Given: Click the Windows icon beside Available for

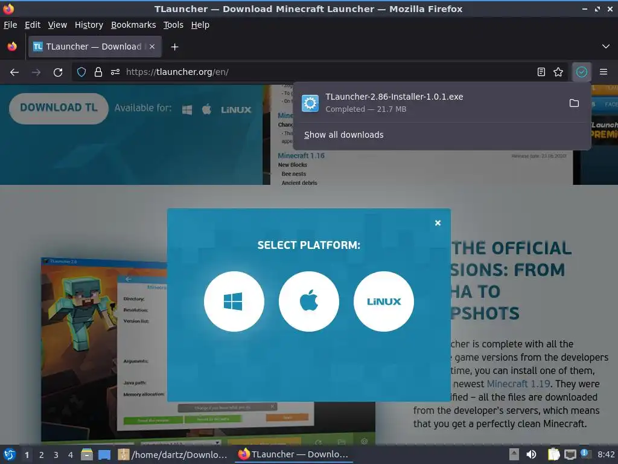Looking at the screenshot, I should [x=187, y=110].
